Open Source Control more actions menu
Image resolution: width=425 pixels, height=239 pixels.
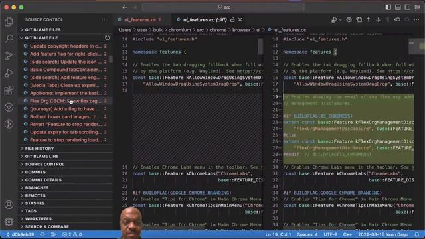click(104, 19)
